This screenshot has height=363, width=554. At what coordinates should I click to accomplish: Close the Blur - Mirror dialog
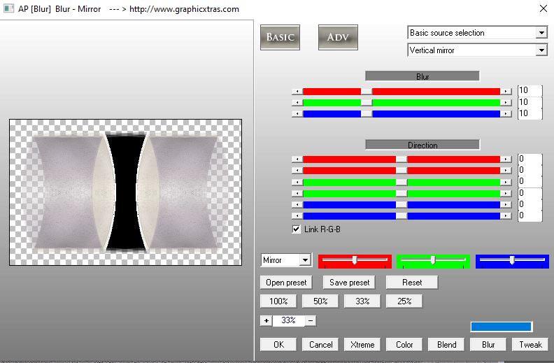(x=544, y=8)
